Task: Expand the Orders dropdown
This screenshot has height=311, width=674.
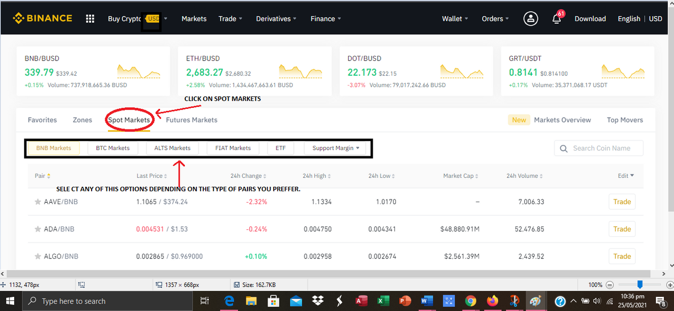Action: coord(495,18)
